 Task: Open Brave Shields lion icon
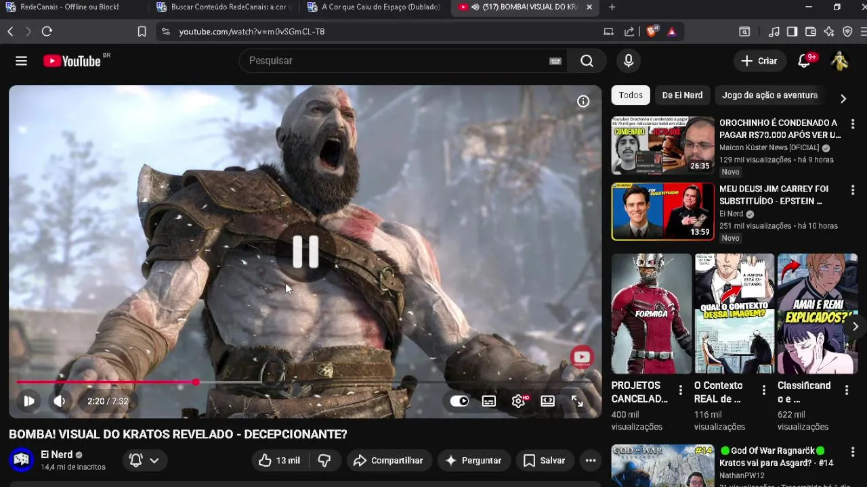pyautogui.click(x=652, y=32)
